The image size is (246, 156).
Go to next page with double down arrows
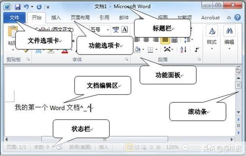[238, 133]
